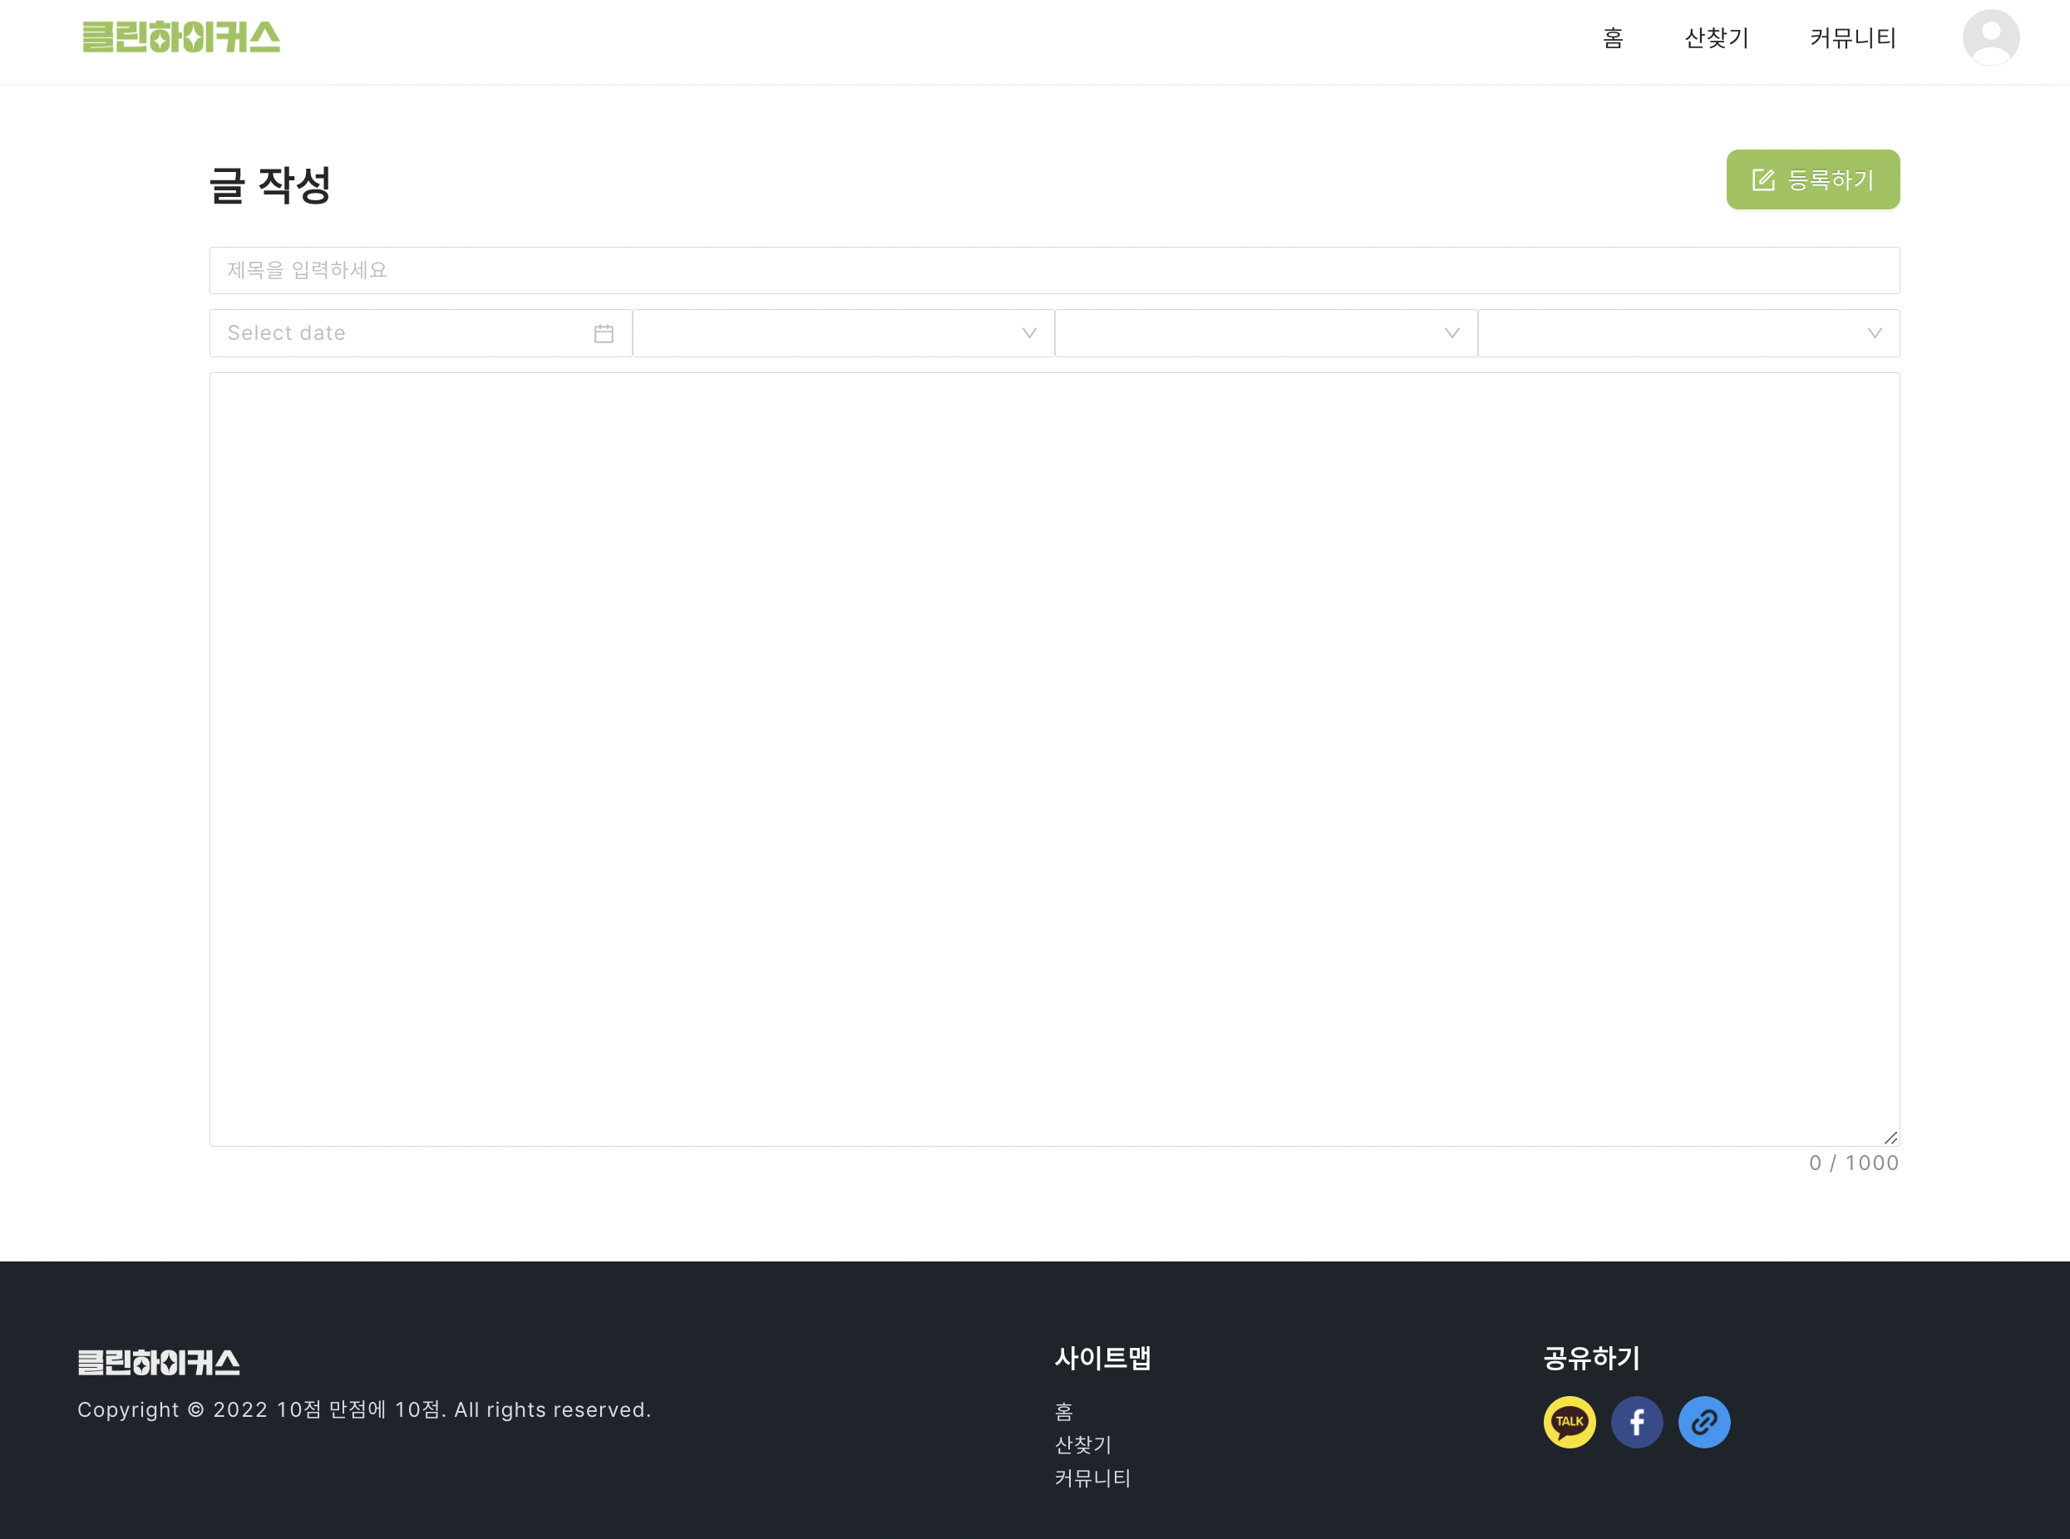The height and width of the screenshot is (1539, 2070).
Task: Grab the textarea resize handle corner
Action: [1890, 1138]
